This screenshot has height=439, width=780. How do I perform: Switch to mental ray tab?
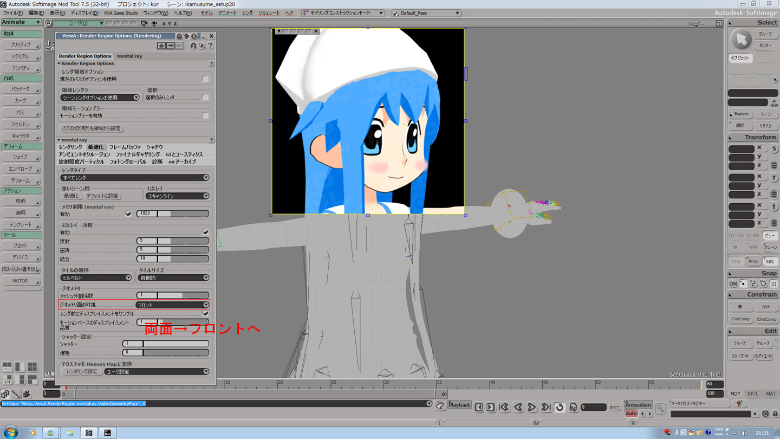pos(129,56)
